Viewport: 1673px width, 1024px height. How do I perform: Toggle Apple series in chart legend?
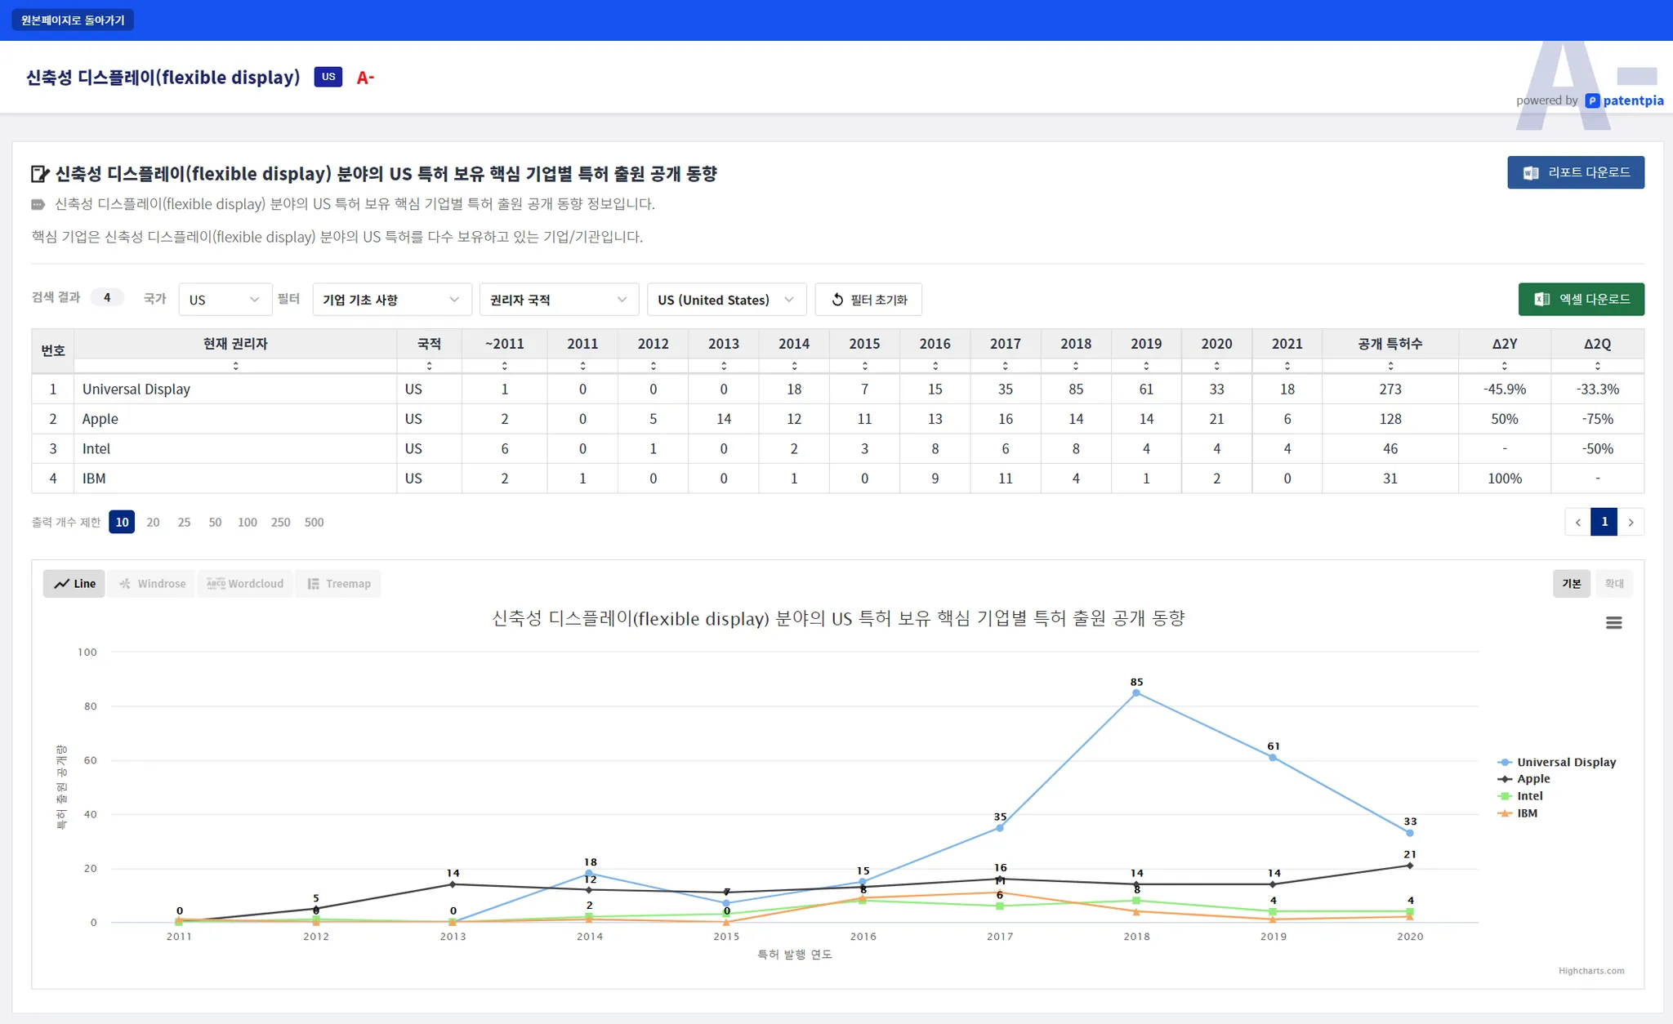(x=1532, y=779)
